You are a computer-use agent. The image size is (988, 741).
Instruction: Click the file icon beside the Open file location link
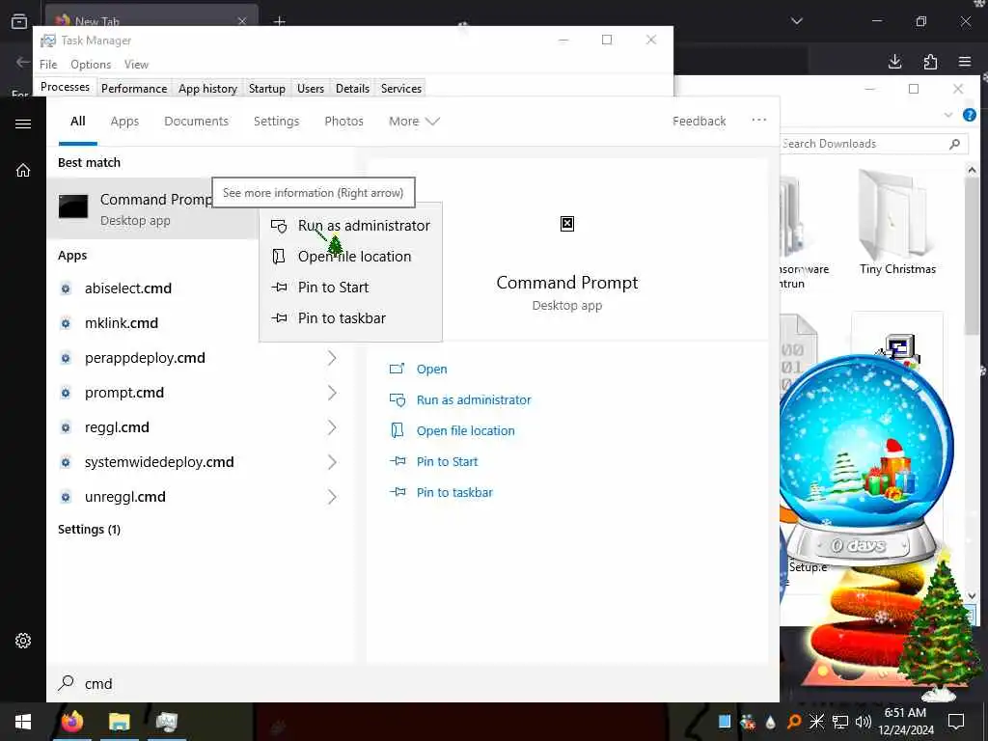point(397,430)
